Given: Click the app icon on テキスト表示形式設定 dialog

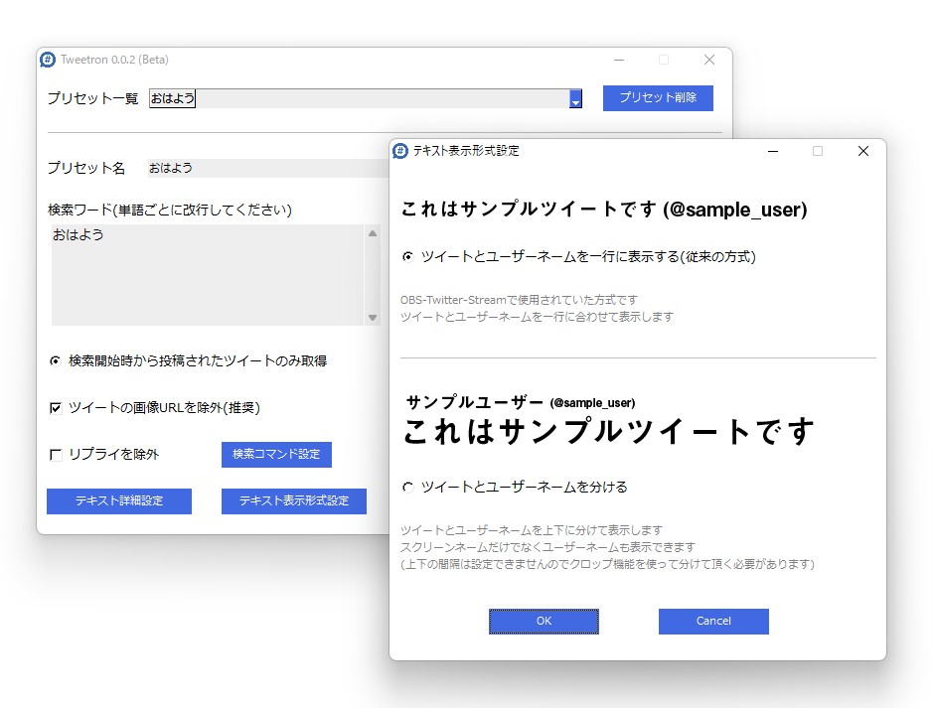Looking at the screenshot, I should tap(400, 151).
